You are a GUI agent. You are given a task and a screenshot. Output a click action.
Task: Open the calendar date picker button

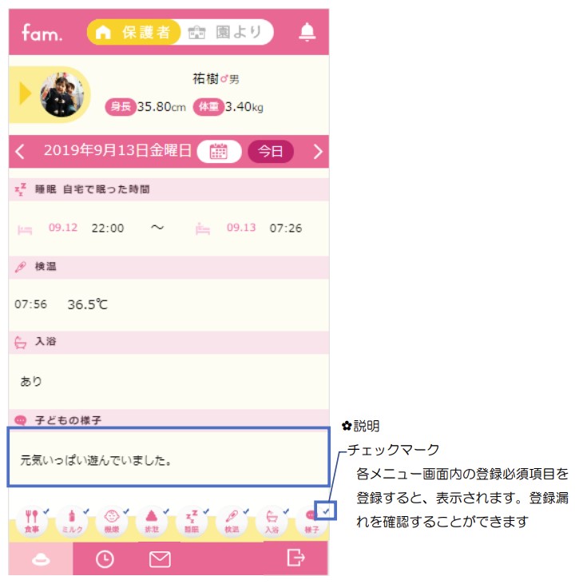(219, 151)
